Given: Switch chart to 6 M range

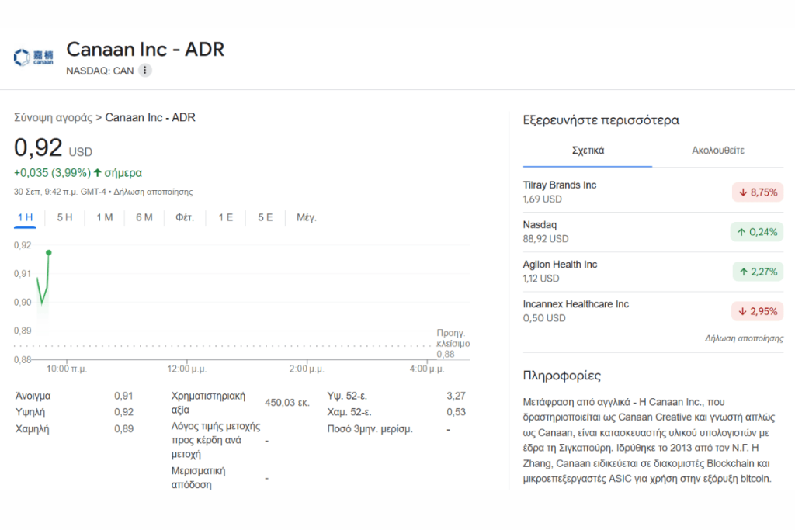Looking at the screenshot, I should pos(144,217).
